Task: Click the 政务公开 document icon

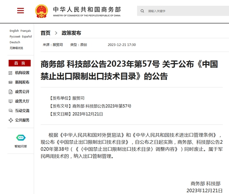Action: [10, 92]
